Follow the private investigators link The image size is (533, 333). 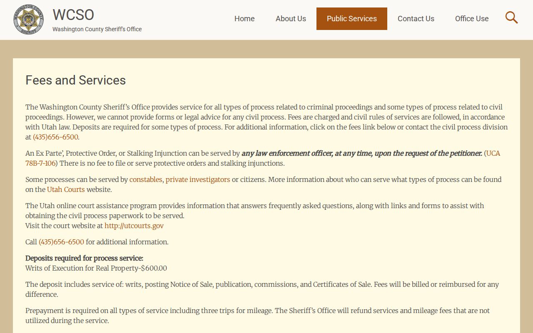point(198,179)
